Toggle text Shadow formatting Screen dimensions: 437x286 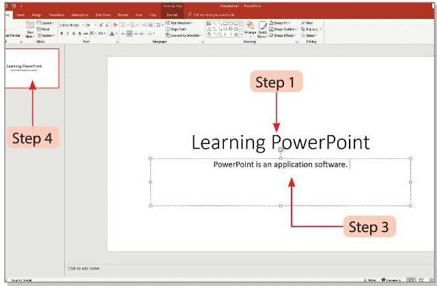pos(80,33)
